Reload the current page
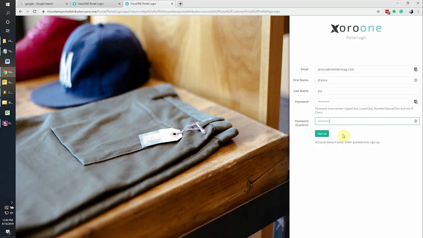 [x=34, y=11]
